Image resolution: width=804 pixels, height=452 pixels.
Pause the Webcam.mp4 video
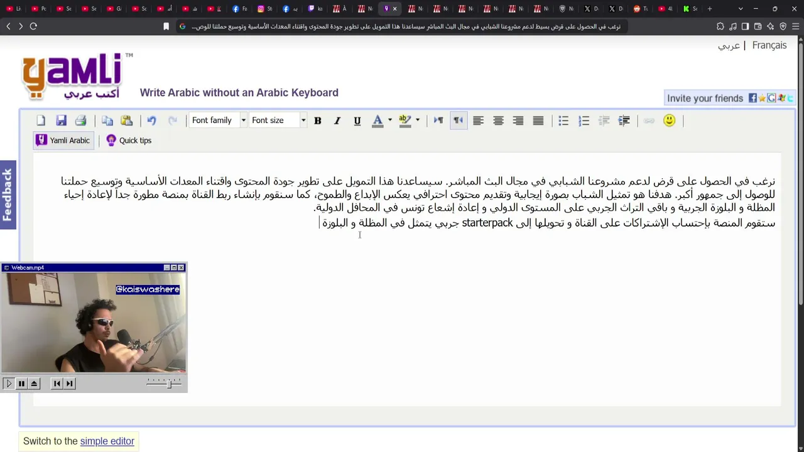tap(21, 384)
